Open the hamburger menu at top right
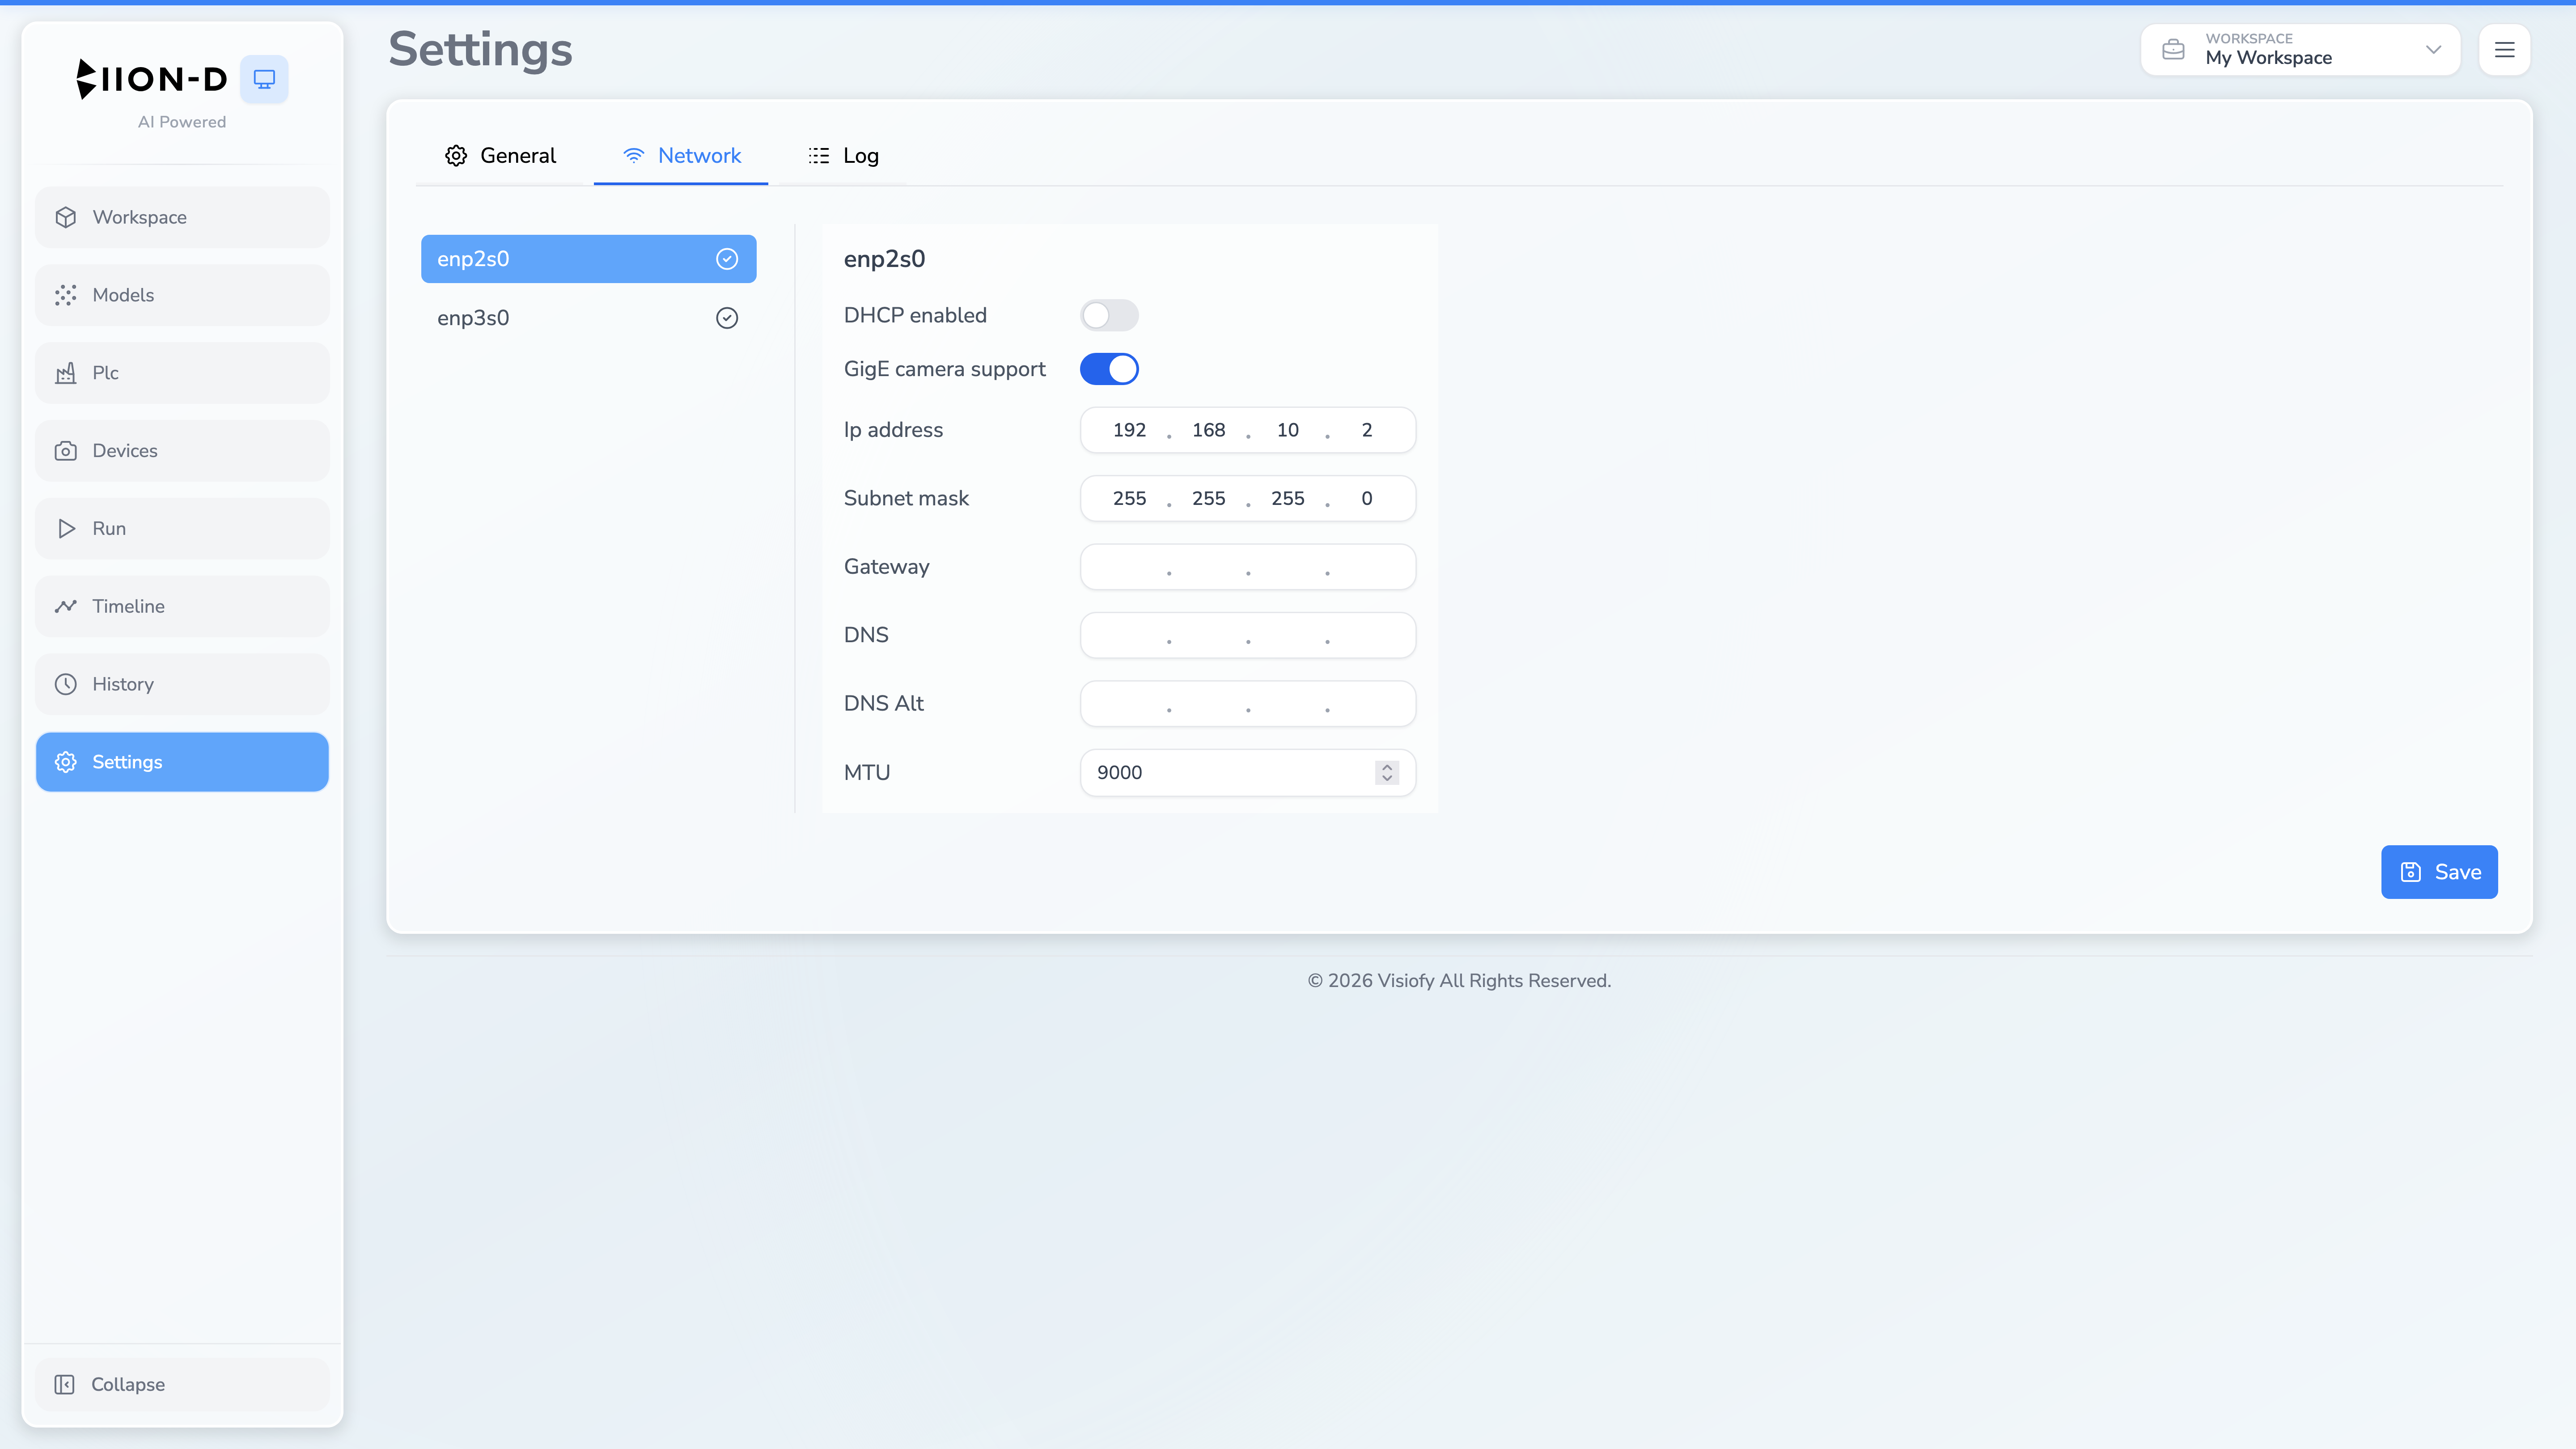Image resolution: width=2576 pixels, height=1449 pixels. pyautogui.click(x=2505, y=49)
